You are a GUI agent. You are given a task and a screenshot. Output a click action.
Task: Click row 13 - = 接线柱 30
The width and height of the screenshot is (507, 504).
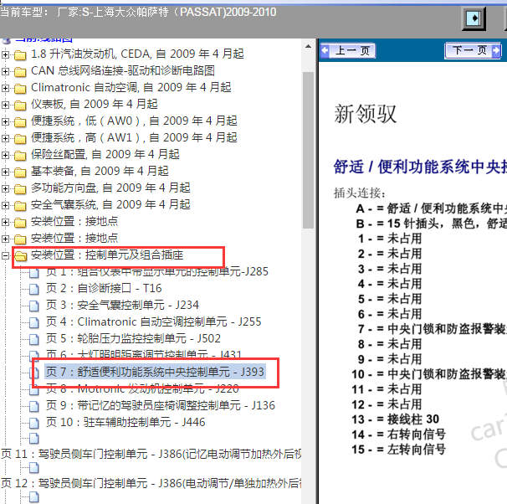[396, 419]
